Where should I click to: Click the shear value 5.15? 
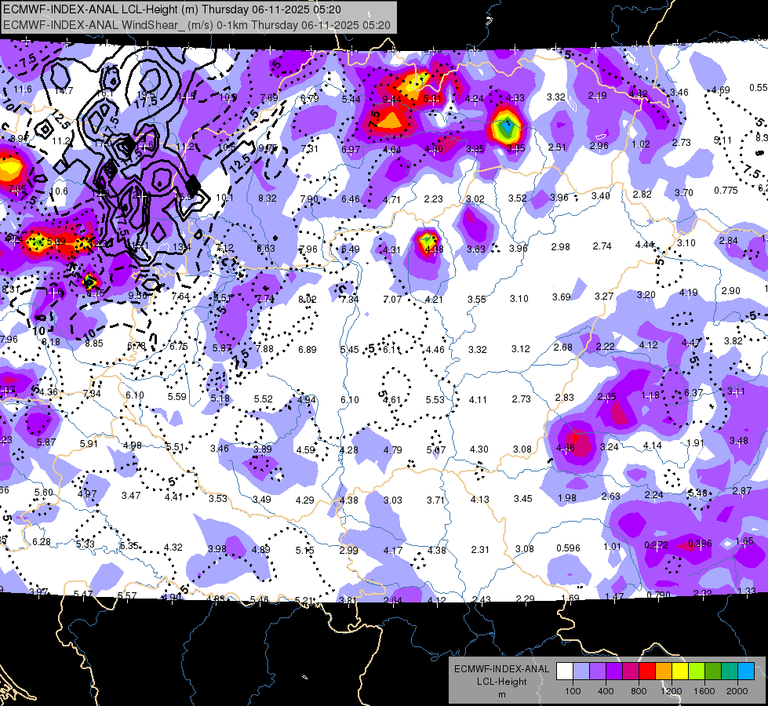[x=304, y=551]
